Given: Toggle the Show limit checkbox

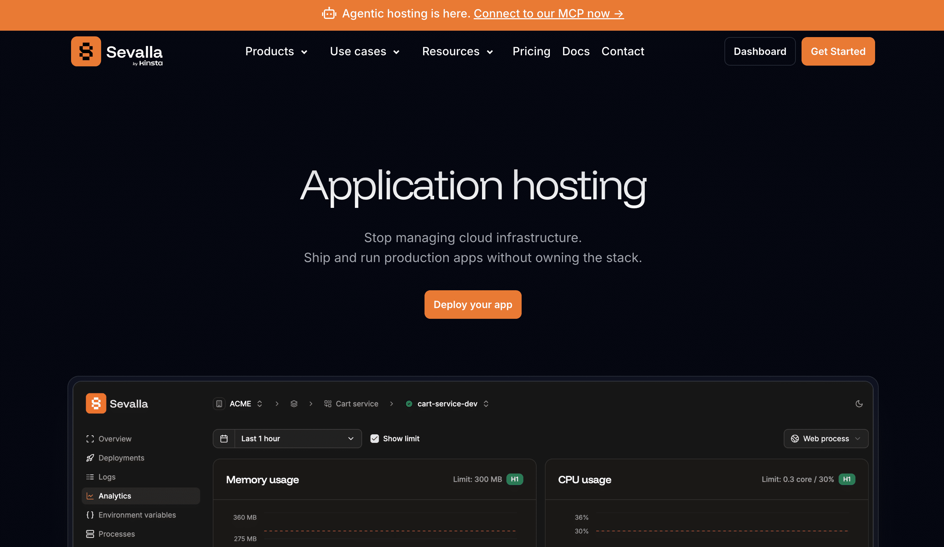Looking at the screenshot, I should point(375,439).
